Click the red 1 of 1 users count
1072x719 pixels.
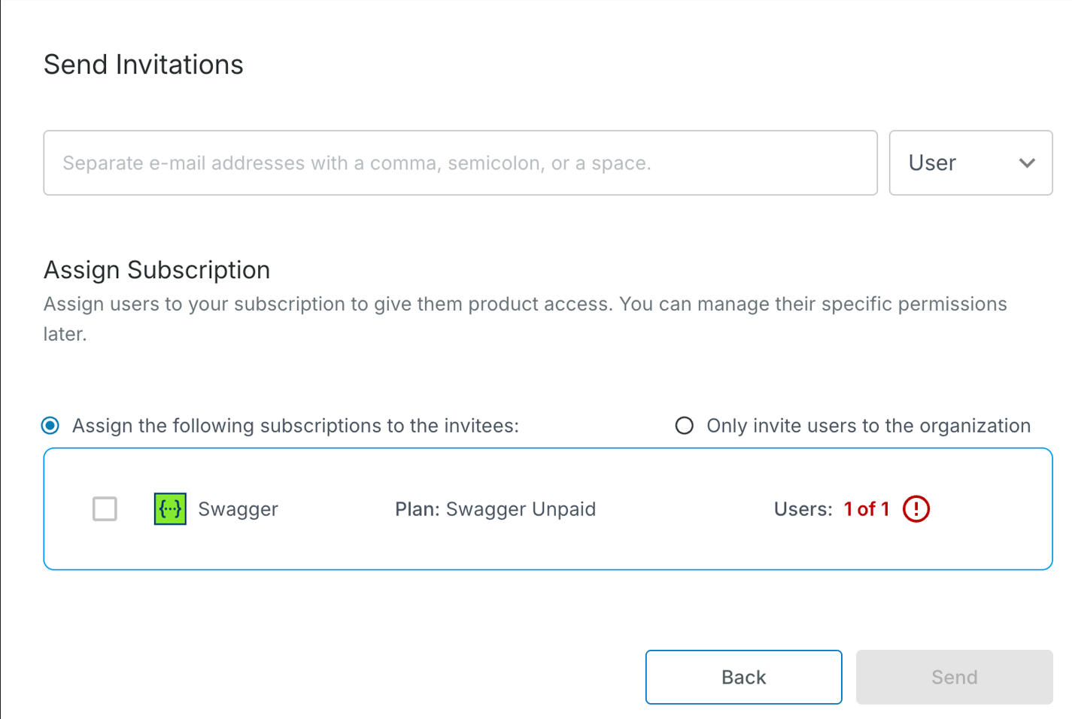(x=867, y=509)
